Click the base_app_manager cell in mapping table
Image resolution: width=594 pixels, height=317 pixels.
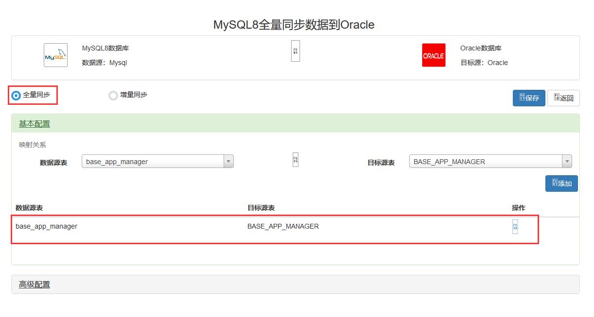coord(46,226)
